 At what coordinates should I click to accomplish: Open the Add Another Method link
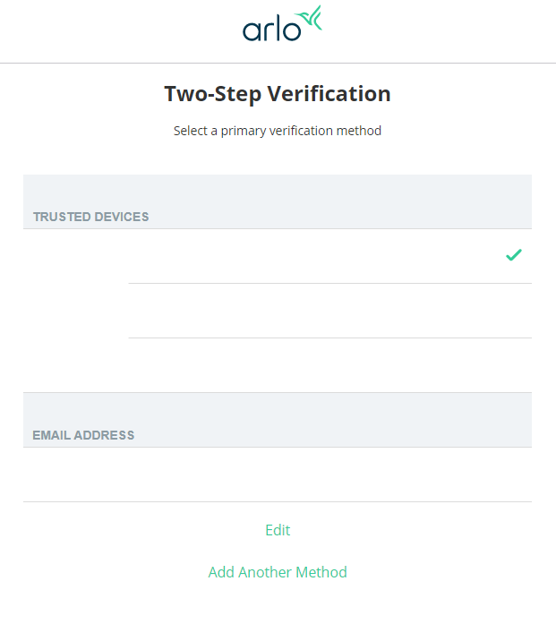click(278, 572)
